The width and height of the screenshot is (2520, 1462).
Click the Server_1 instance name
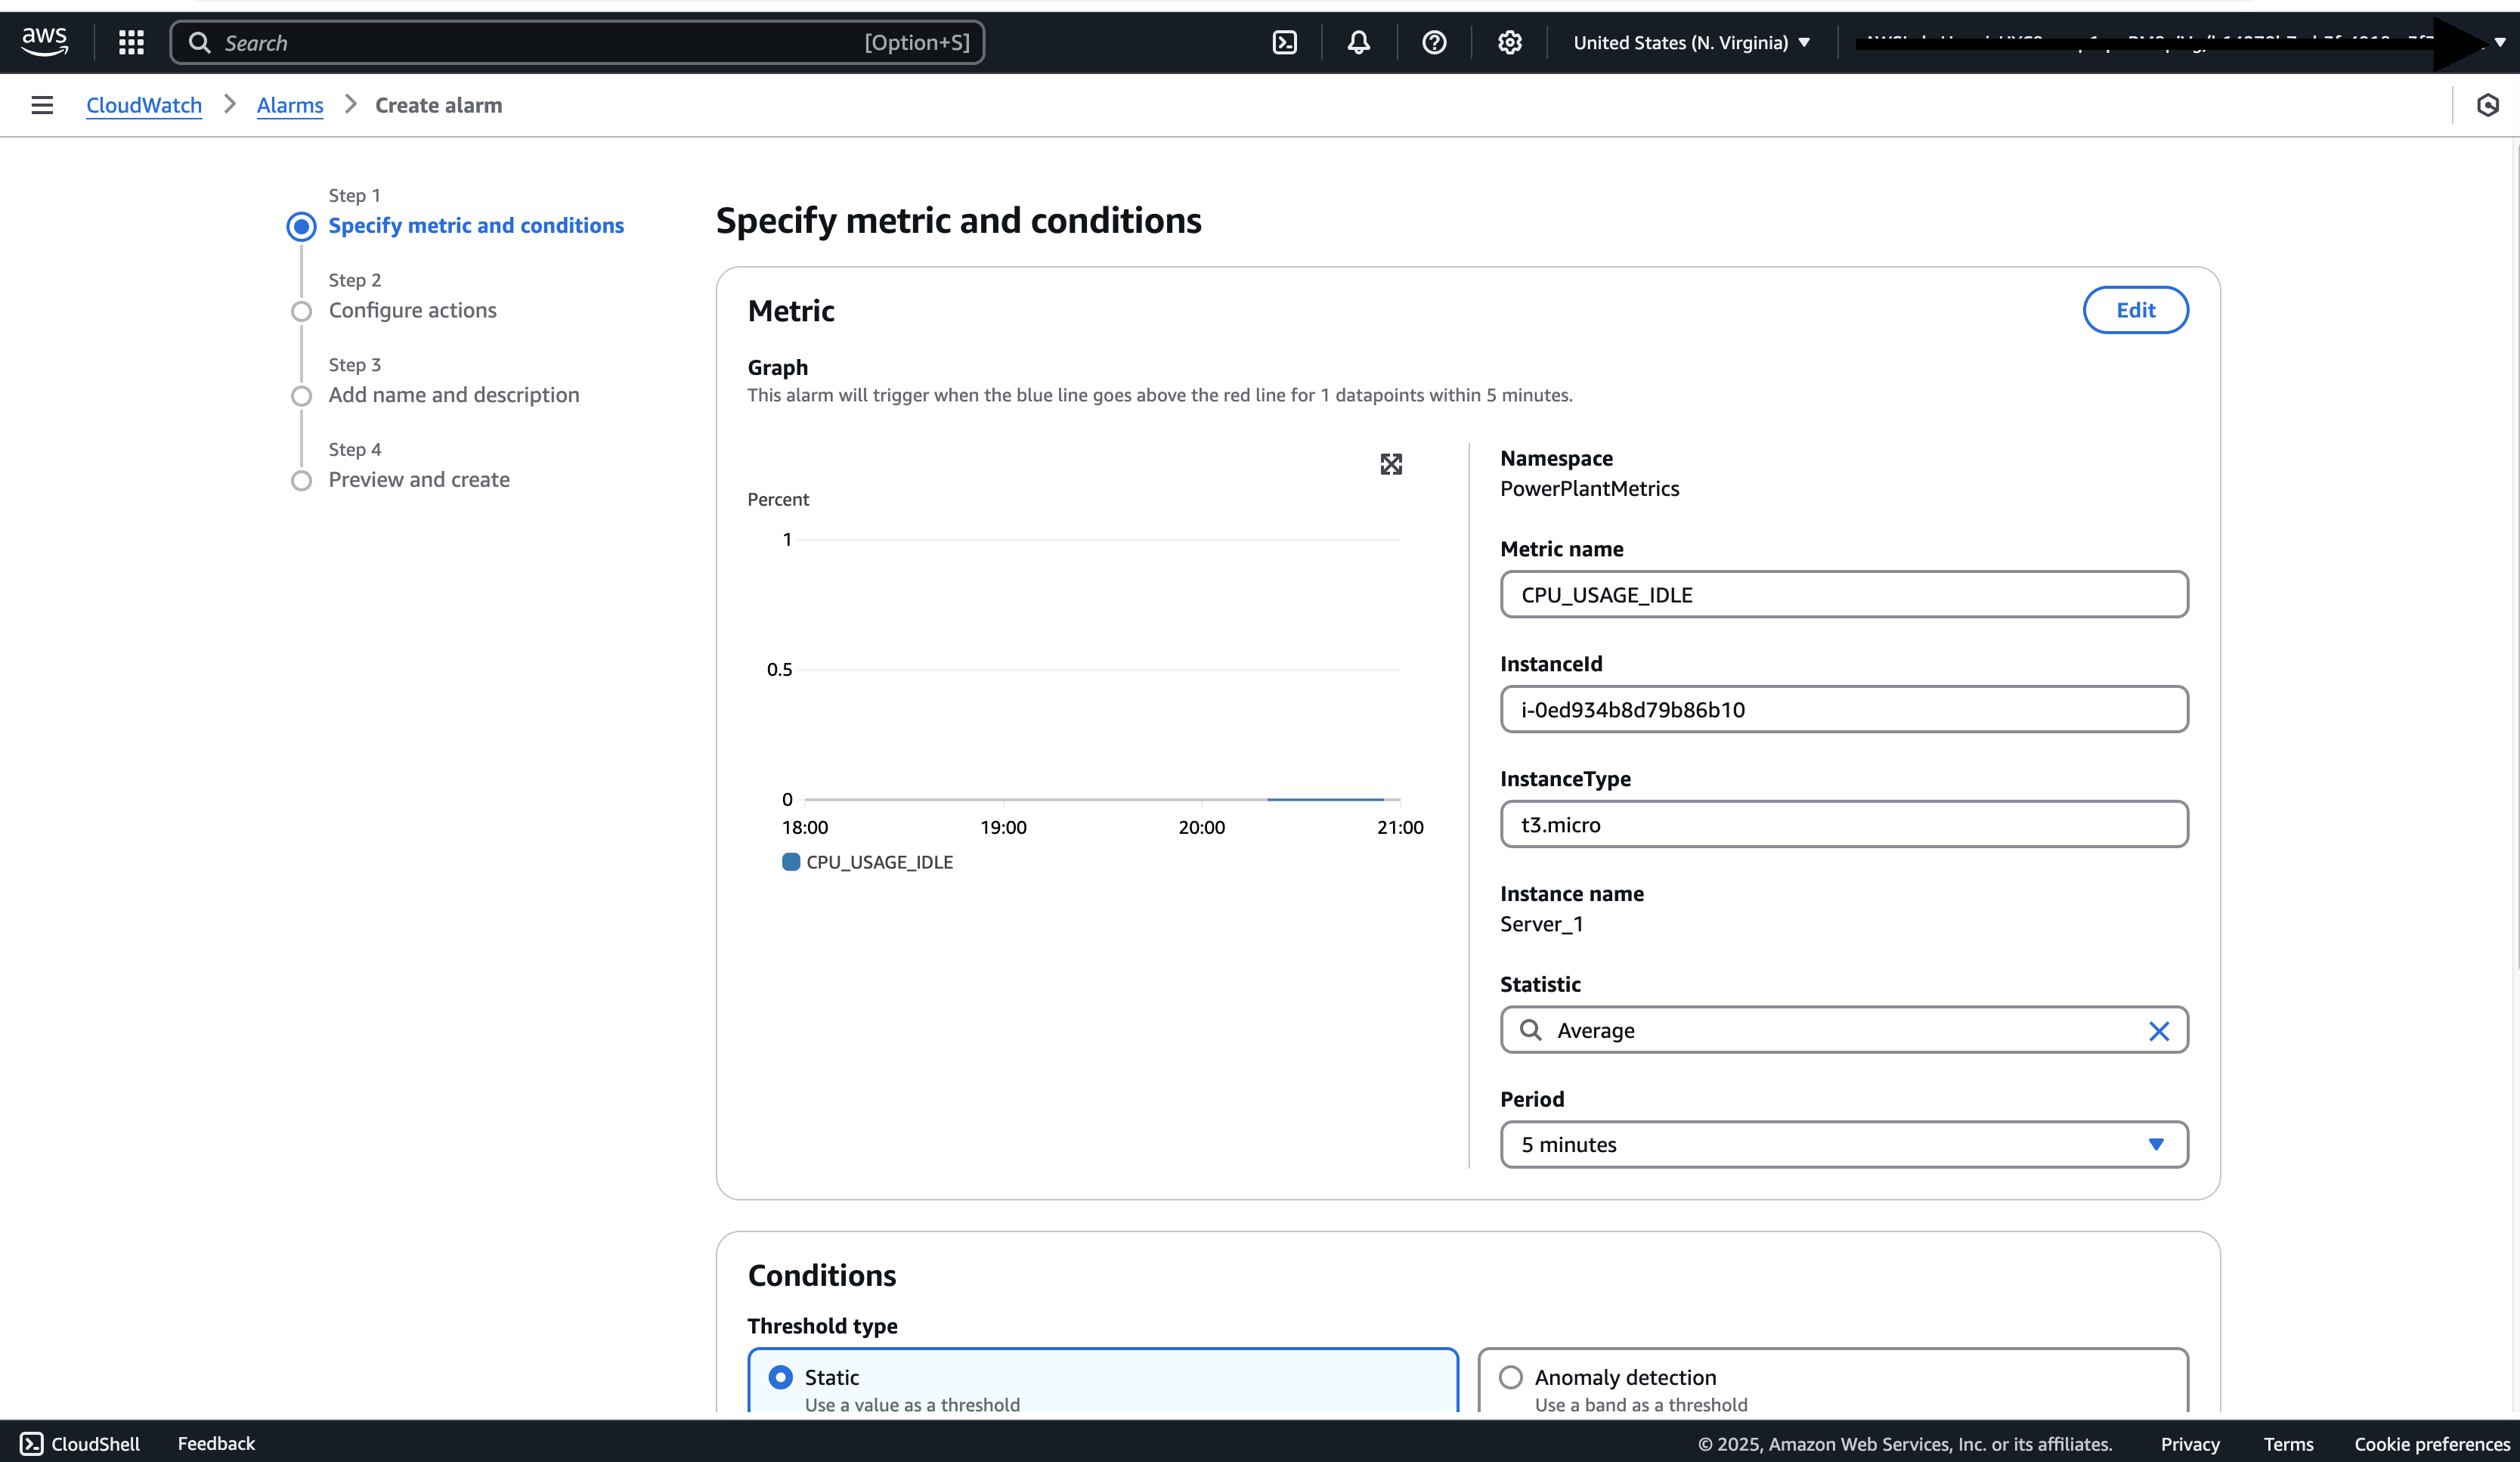tap(1541, 924)
